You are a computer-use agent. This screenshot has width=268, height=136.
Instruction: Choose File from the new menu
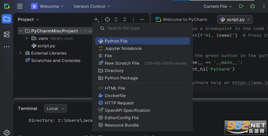coord(143,56)
